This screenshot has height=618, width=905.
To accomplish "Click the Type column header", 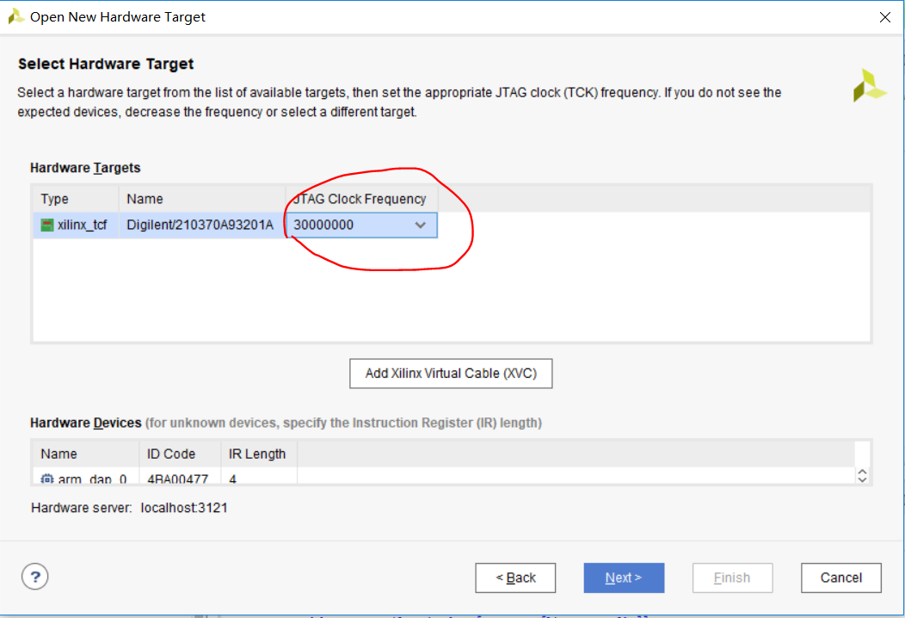I will click(54, 198).
